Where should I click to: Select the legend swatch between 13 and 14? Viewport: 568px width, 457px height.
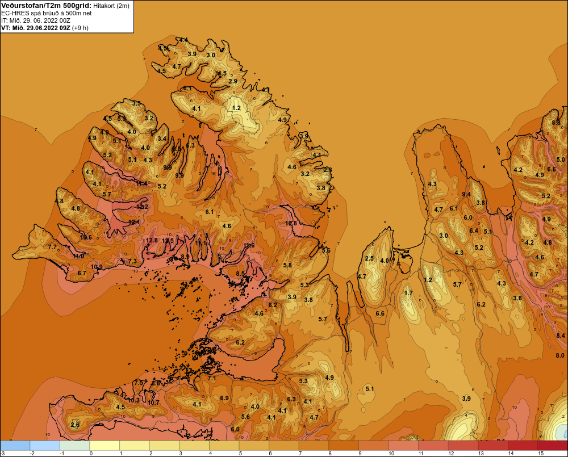pos(494,446)
